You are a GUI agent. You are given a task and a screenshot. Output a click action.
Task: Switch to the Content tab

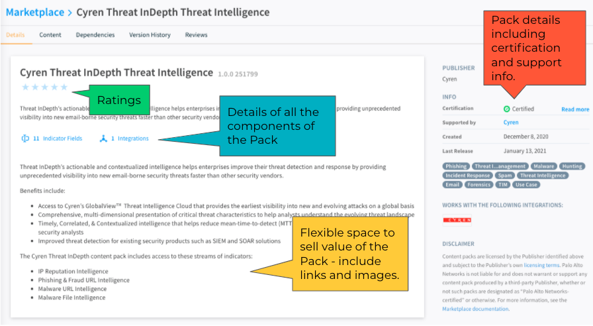(50, 34)
